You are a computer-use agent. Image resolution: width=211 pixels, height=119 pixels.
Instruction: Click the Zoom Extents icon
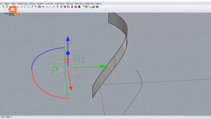(29, 7)
